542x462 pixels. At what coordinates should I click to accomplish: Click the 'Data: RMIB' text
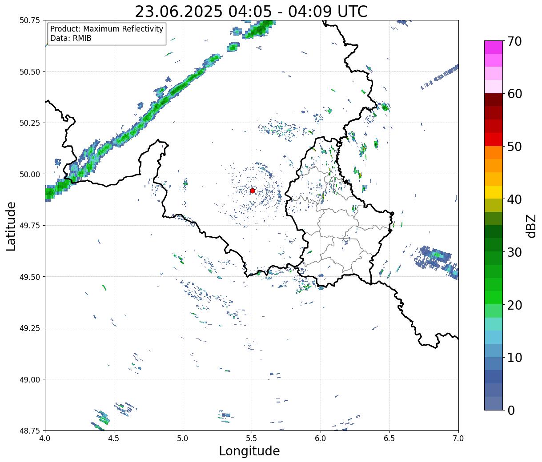click(x=71, y=38)
